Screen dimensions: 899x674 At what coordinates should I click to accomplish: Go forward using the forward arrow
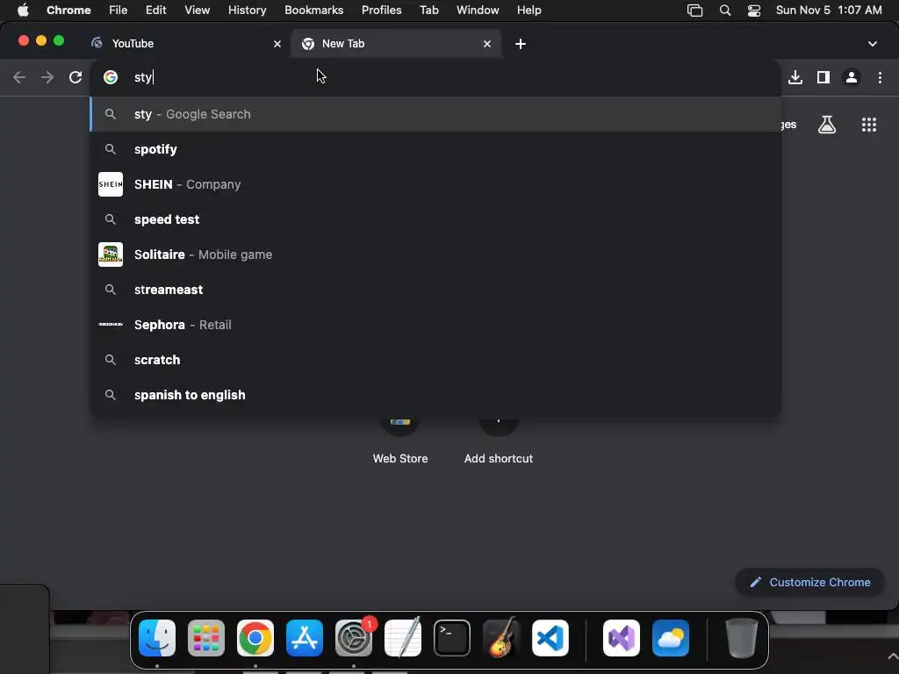47,77
